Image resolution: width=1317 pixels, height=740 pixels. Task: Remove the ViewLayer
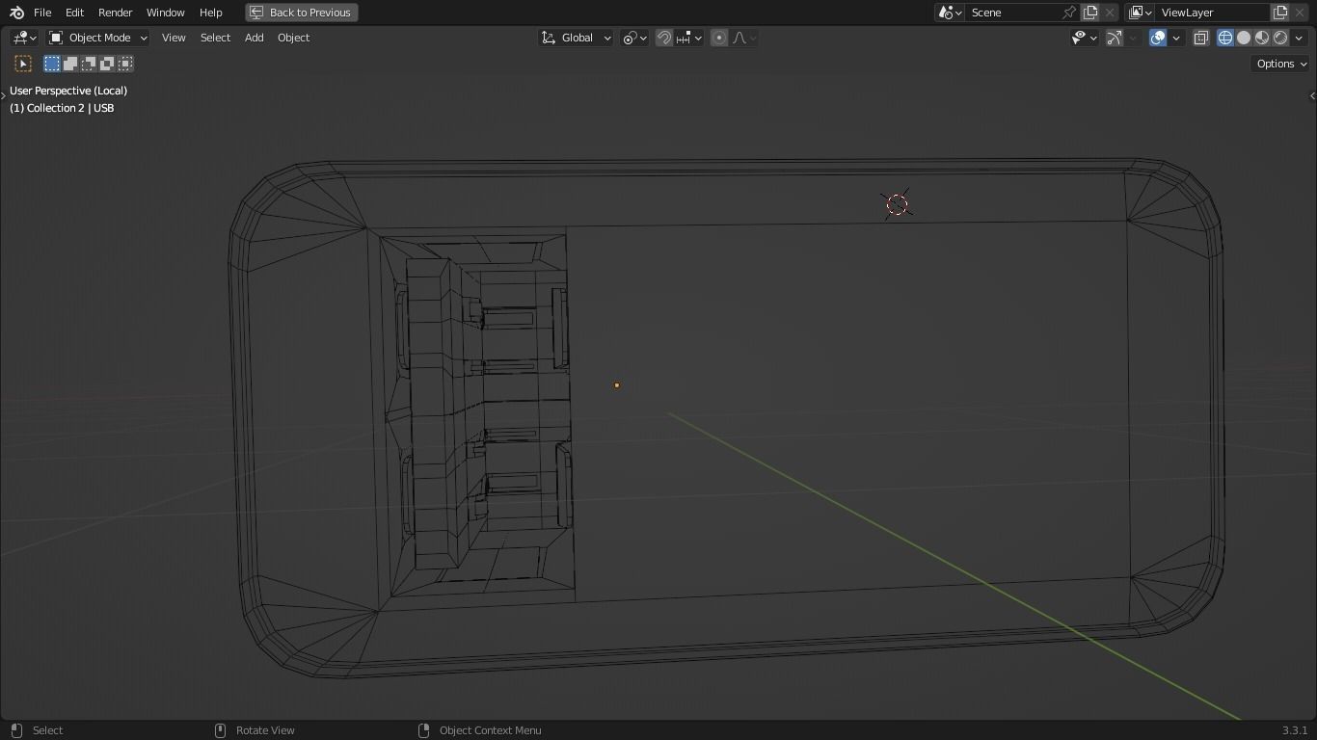click(x=1300, y=13)
